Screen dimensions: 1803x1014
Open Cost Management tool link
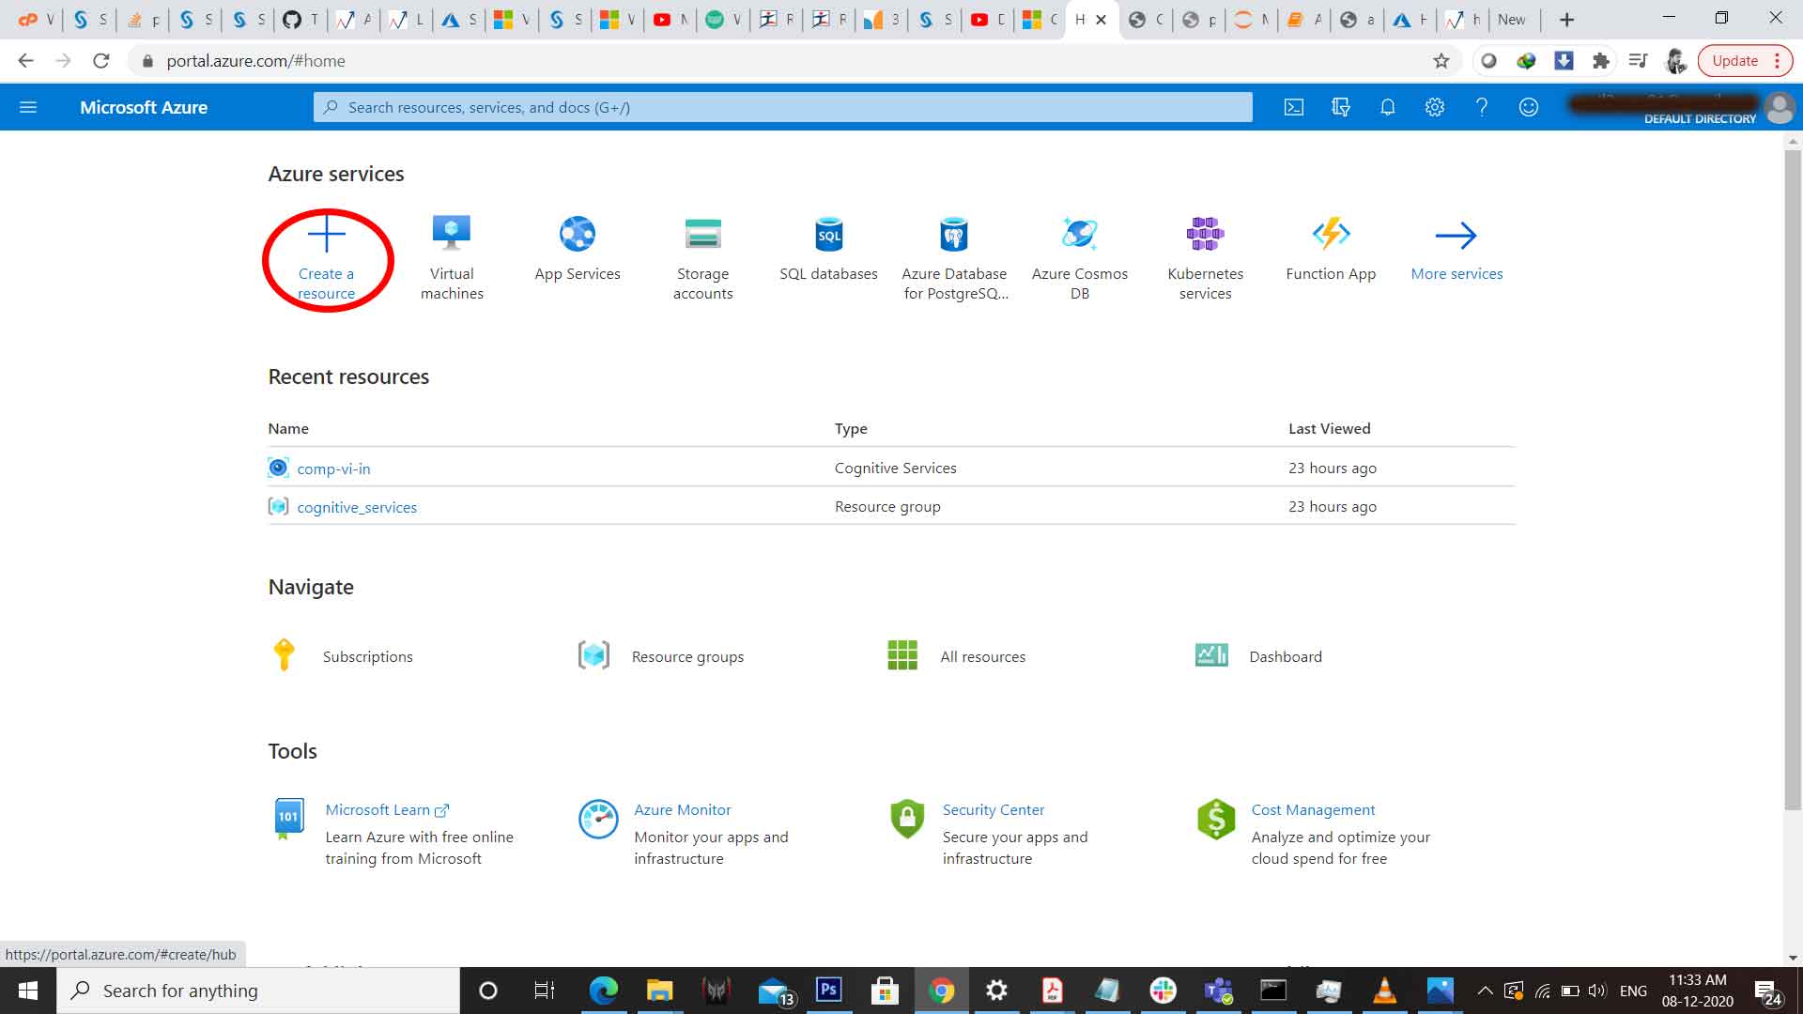pyautogui.click(x=1313, y=809)
